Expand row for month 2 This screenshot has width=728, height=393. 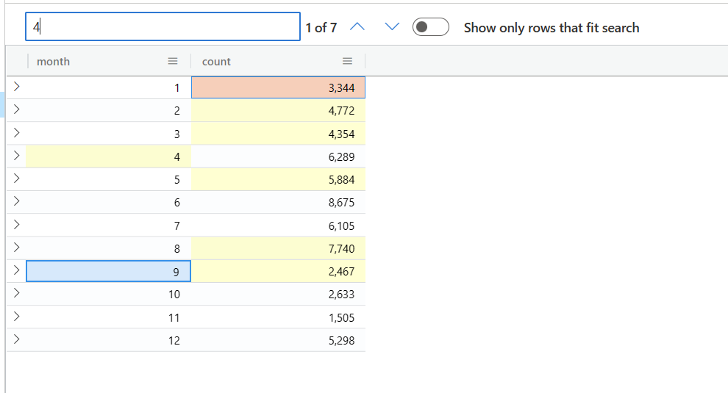point(16,109)
